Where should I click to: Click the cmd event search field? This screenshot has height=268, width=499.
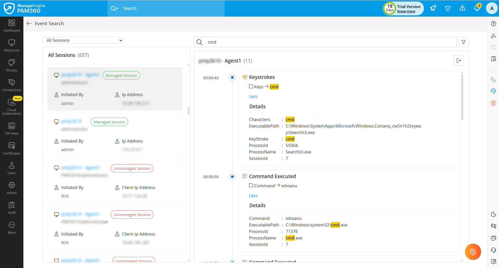(x=330, y=42)
